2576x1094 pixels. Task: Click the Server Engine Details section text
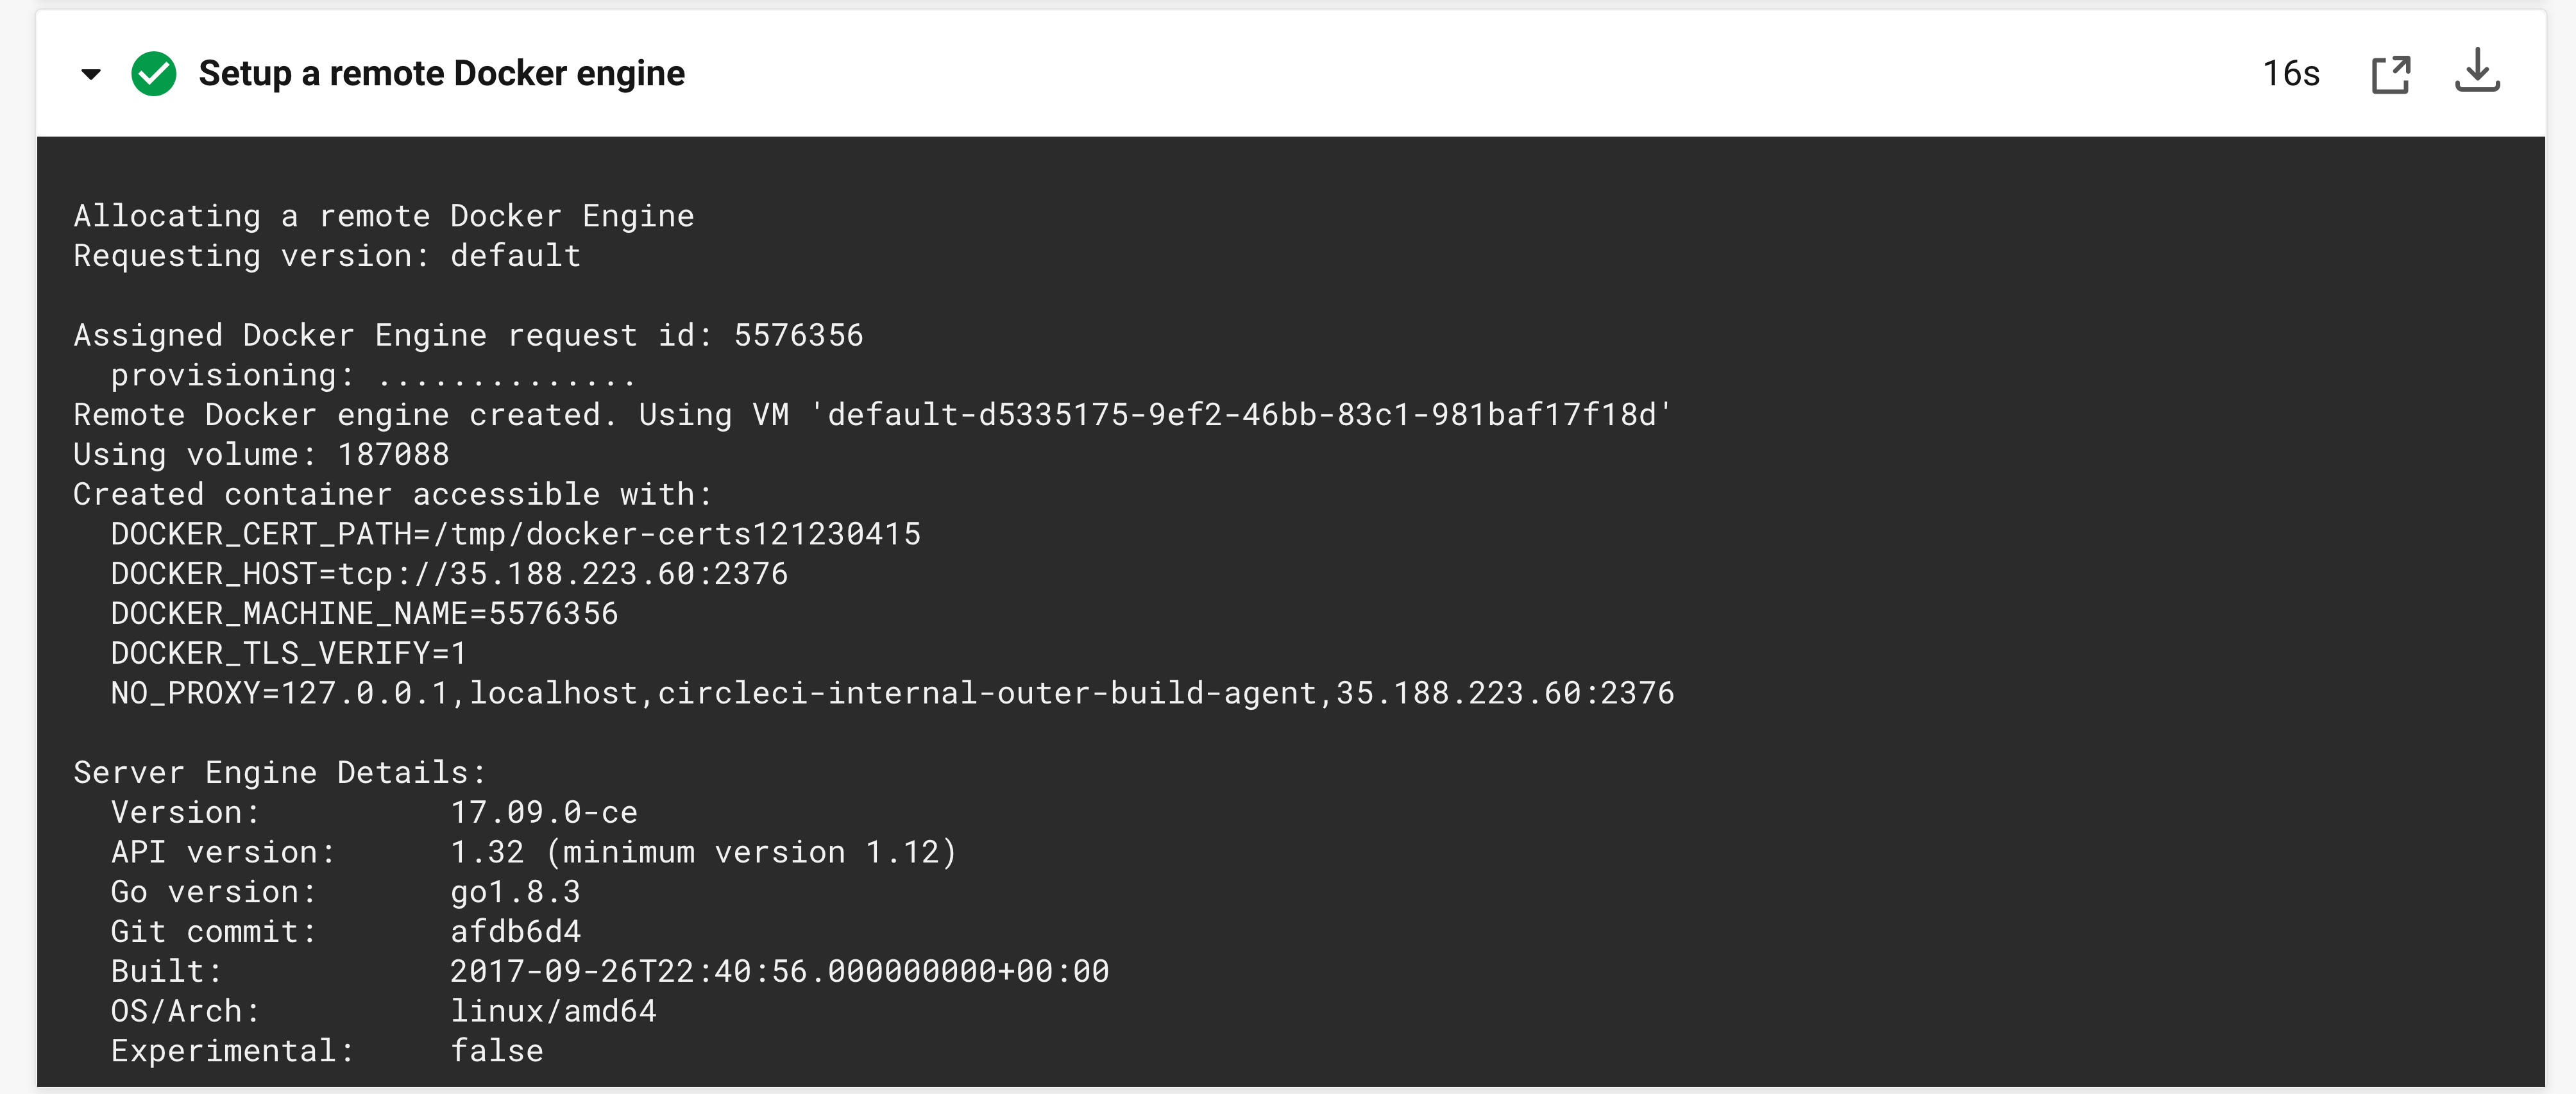[x=278, y=771]
